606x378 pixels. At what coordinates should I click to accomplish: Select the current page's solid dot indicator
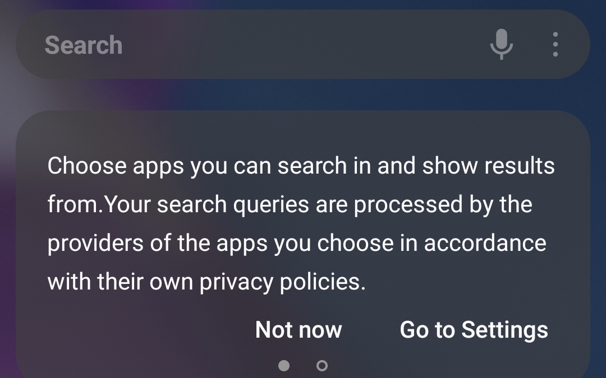coord(284,366)
